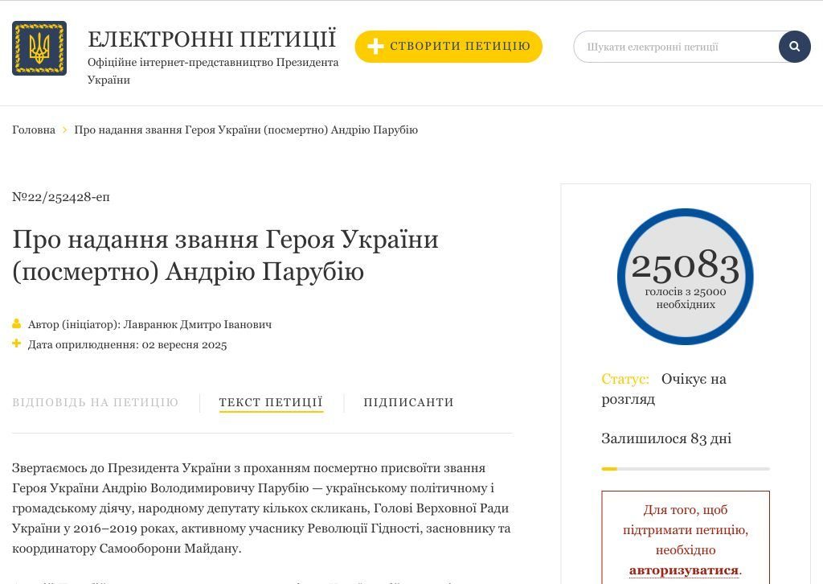The width and height of the screenshot is (823, 584).
Task: Switch to the ТЕКСТ ПЕТИЦІЇ tab
Action: [271, 402]
